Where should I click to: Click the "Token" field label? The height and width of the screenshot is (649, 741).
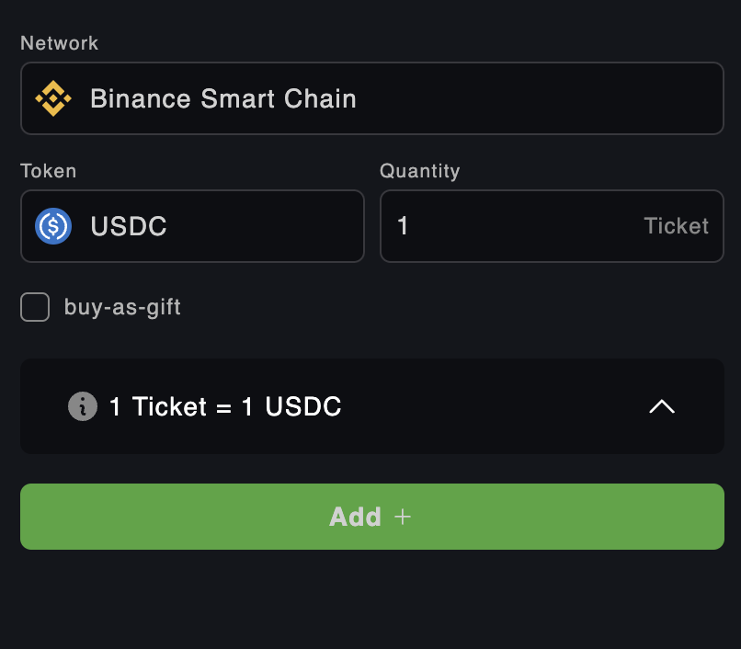tap(48, 171)
